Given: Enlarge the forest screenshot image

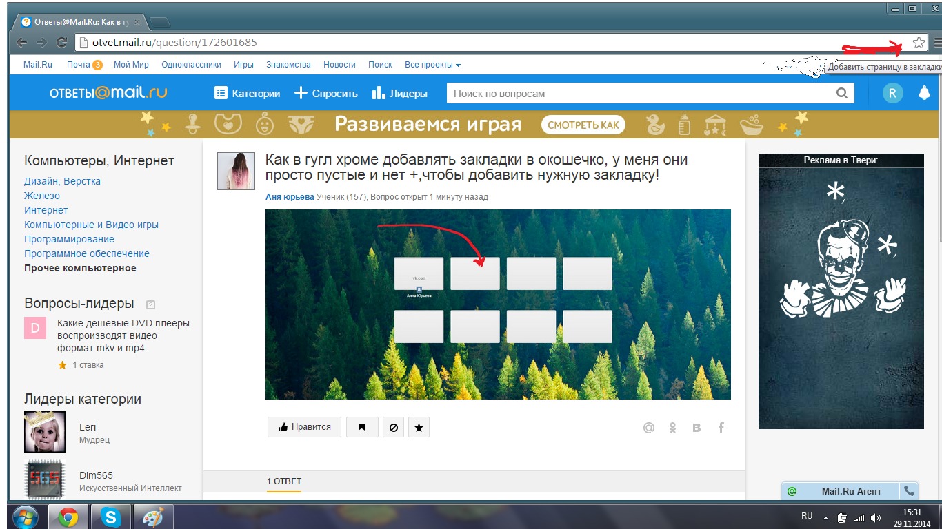Looking at the screenshot, I should [498, 304].
